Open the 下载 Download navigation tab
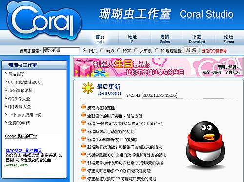 point(197,39)
